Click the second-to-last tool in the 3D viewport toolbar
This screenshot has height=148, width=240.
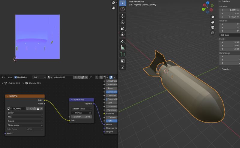pyautogui.click(x=123, y=61)
